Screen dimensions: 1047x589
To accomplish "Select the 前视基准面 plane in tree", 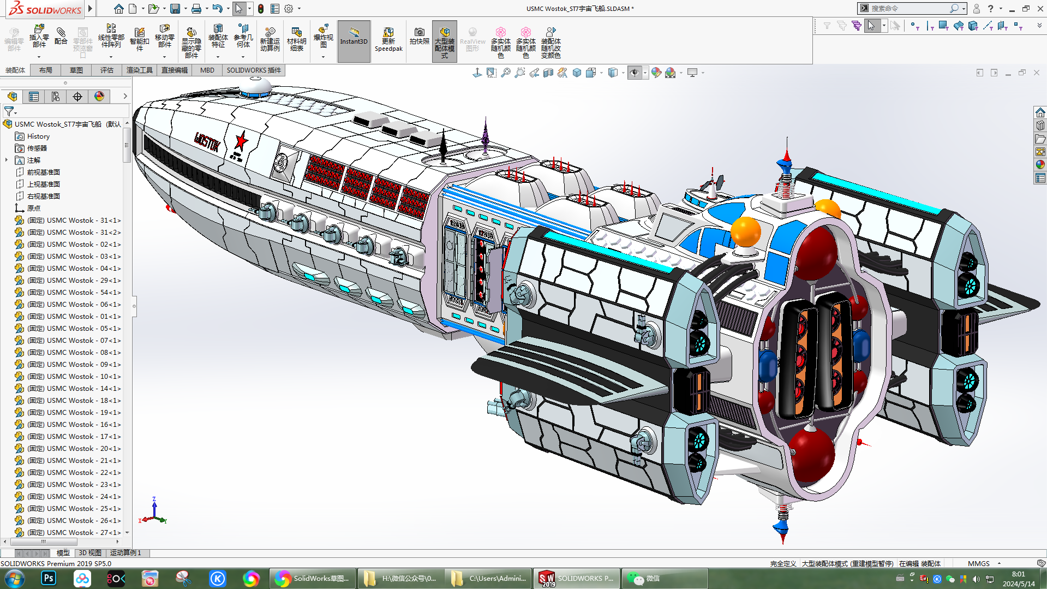I will pyautogui.click(x=38, y=172).
